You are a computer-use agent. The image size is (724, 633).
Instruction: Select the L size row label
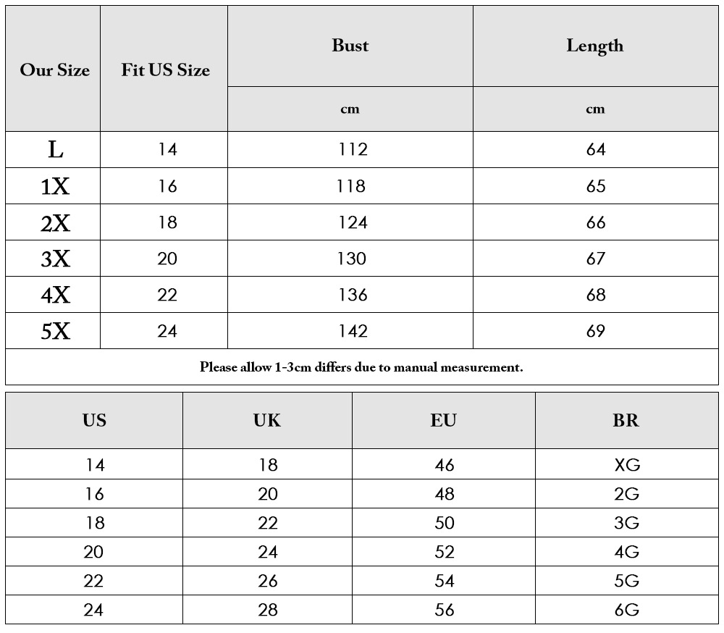tap(56, 150)
